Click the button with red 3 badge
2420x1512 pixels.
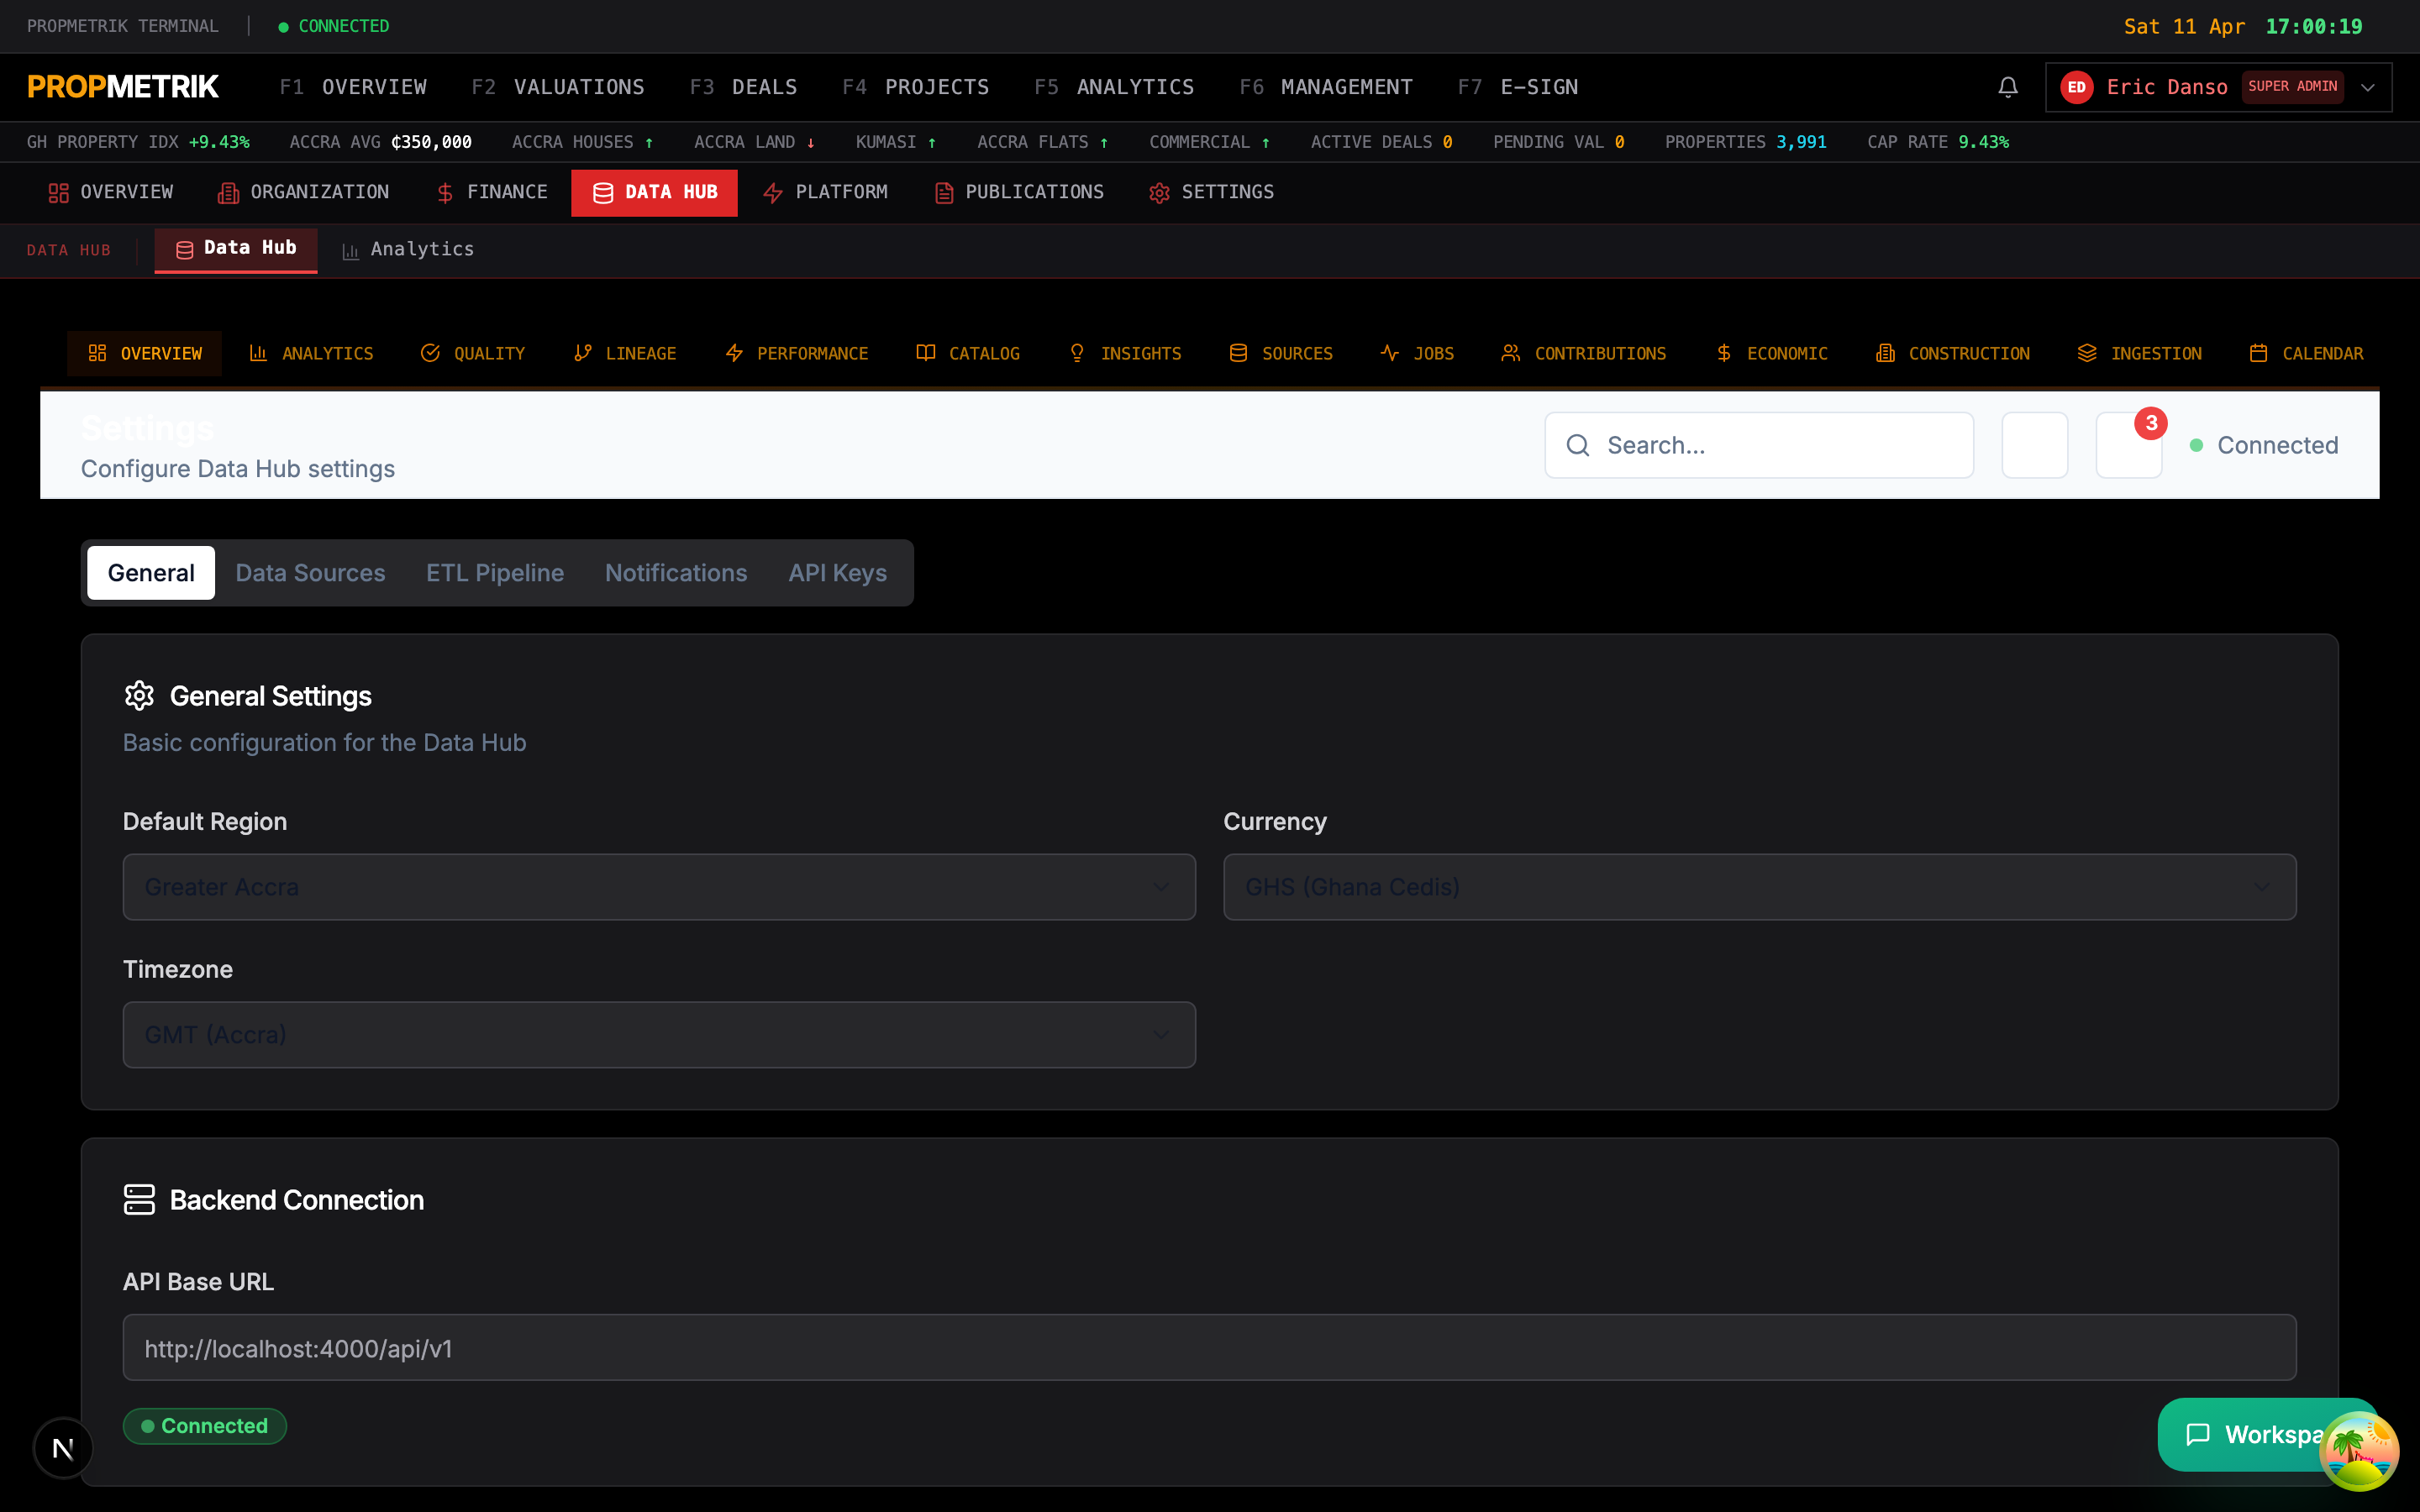point(2129,445)
